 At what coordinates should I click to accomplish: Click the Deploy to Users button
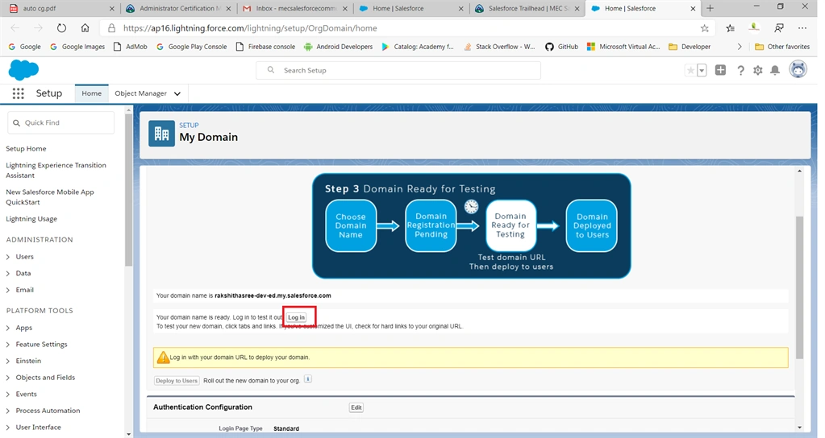(177, 381)
